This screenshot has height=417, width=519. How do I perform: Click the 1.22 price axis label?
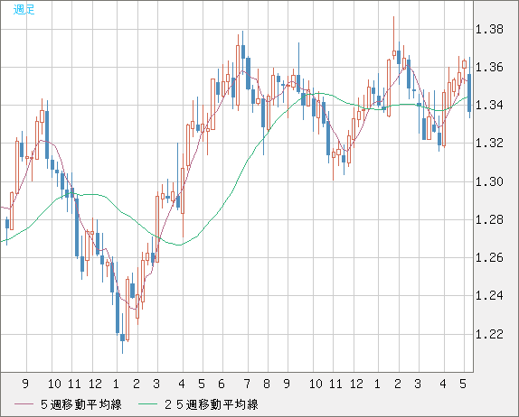(x=489, y=334)
